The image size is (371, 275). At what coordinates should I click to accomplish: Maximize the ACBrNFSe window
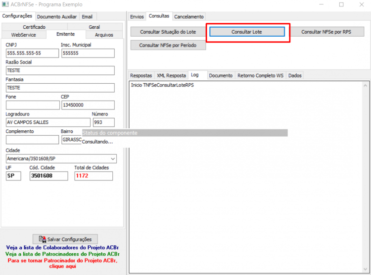pos(341,4)
